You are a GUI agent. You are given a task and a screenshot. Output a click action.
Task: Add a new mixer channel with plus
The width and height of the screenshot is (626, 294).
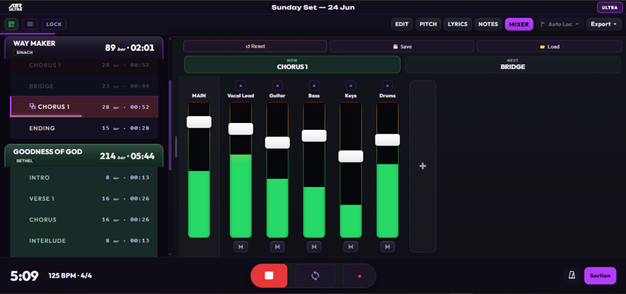point(423,166)
